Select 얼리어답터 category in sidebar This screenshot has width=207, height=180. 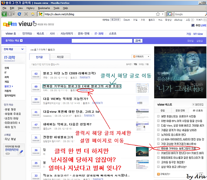point(10,95)
